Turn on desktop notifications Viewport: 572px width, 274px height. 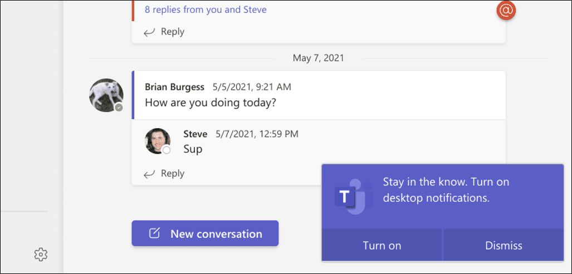[382, 246]
